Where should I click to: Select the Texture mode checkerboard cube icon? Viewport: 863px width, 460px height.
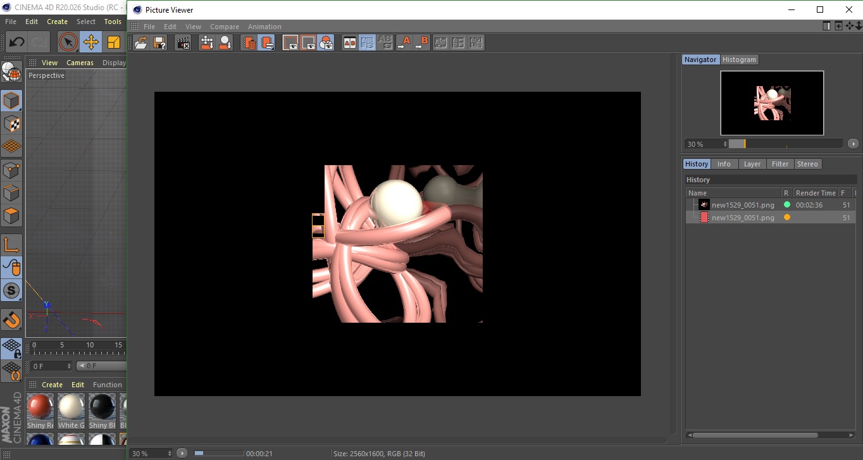tap(11, 123)
